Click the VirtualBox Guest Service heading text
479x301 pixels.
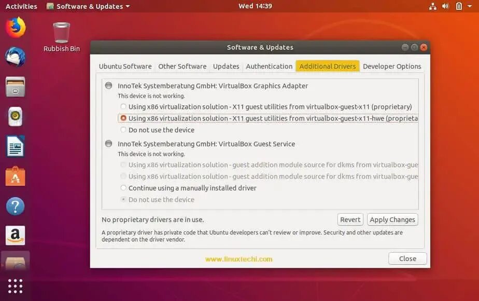206,144
